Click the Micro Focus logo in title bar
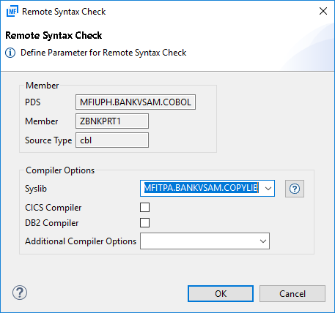Viewport: 335px width, 313px height. [x=12, y=12]
